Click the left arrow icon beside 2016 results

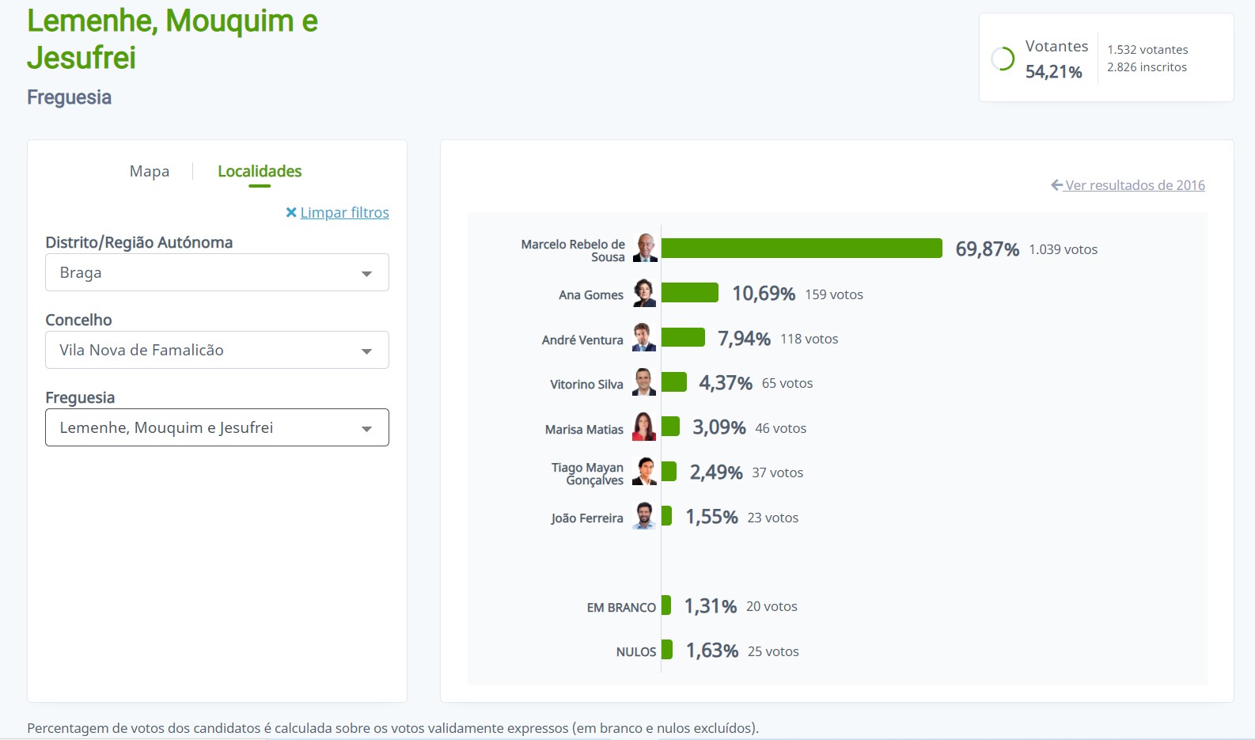pos(1056,185)
